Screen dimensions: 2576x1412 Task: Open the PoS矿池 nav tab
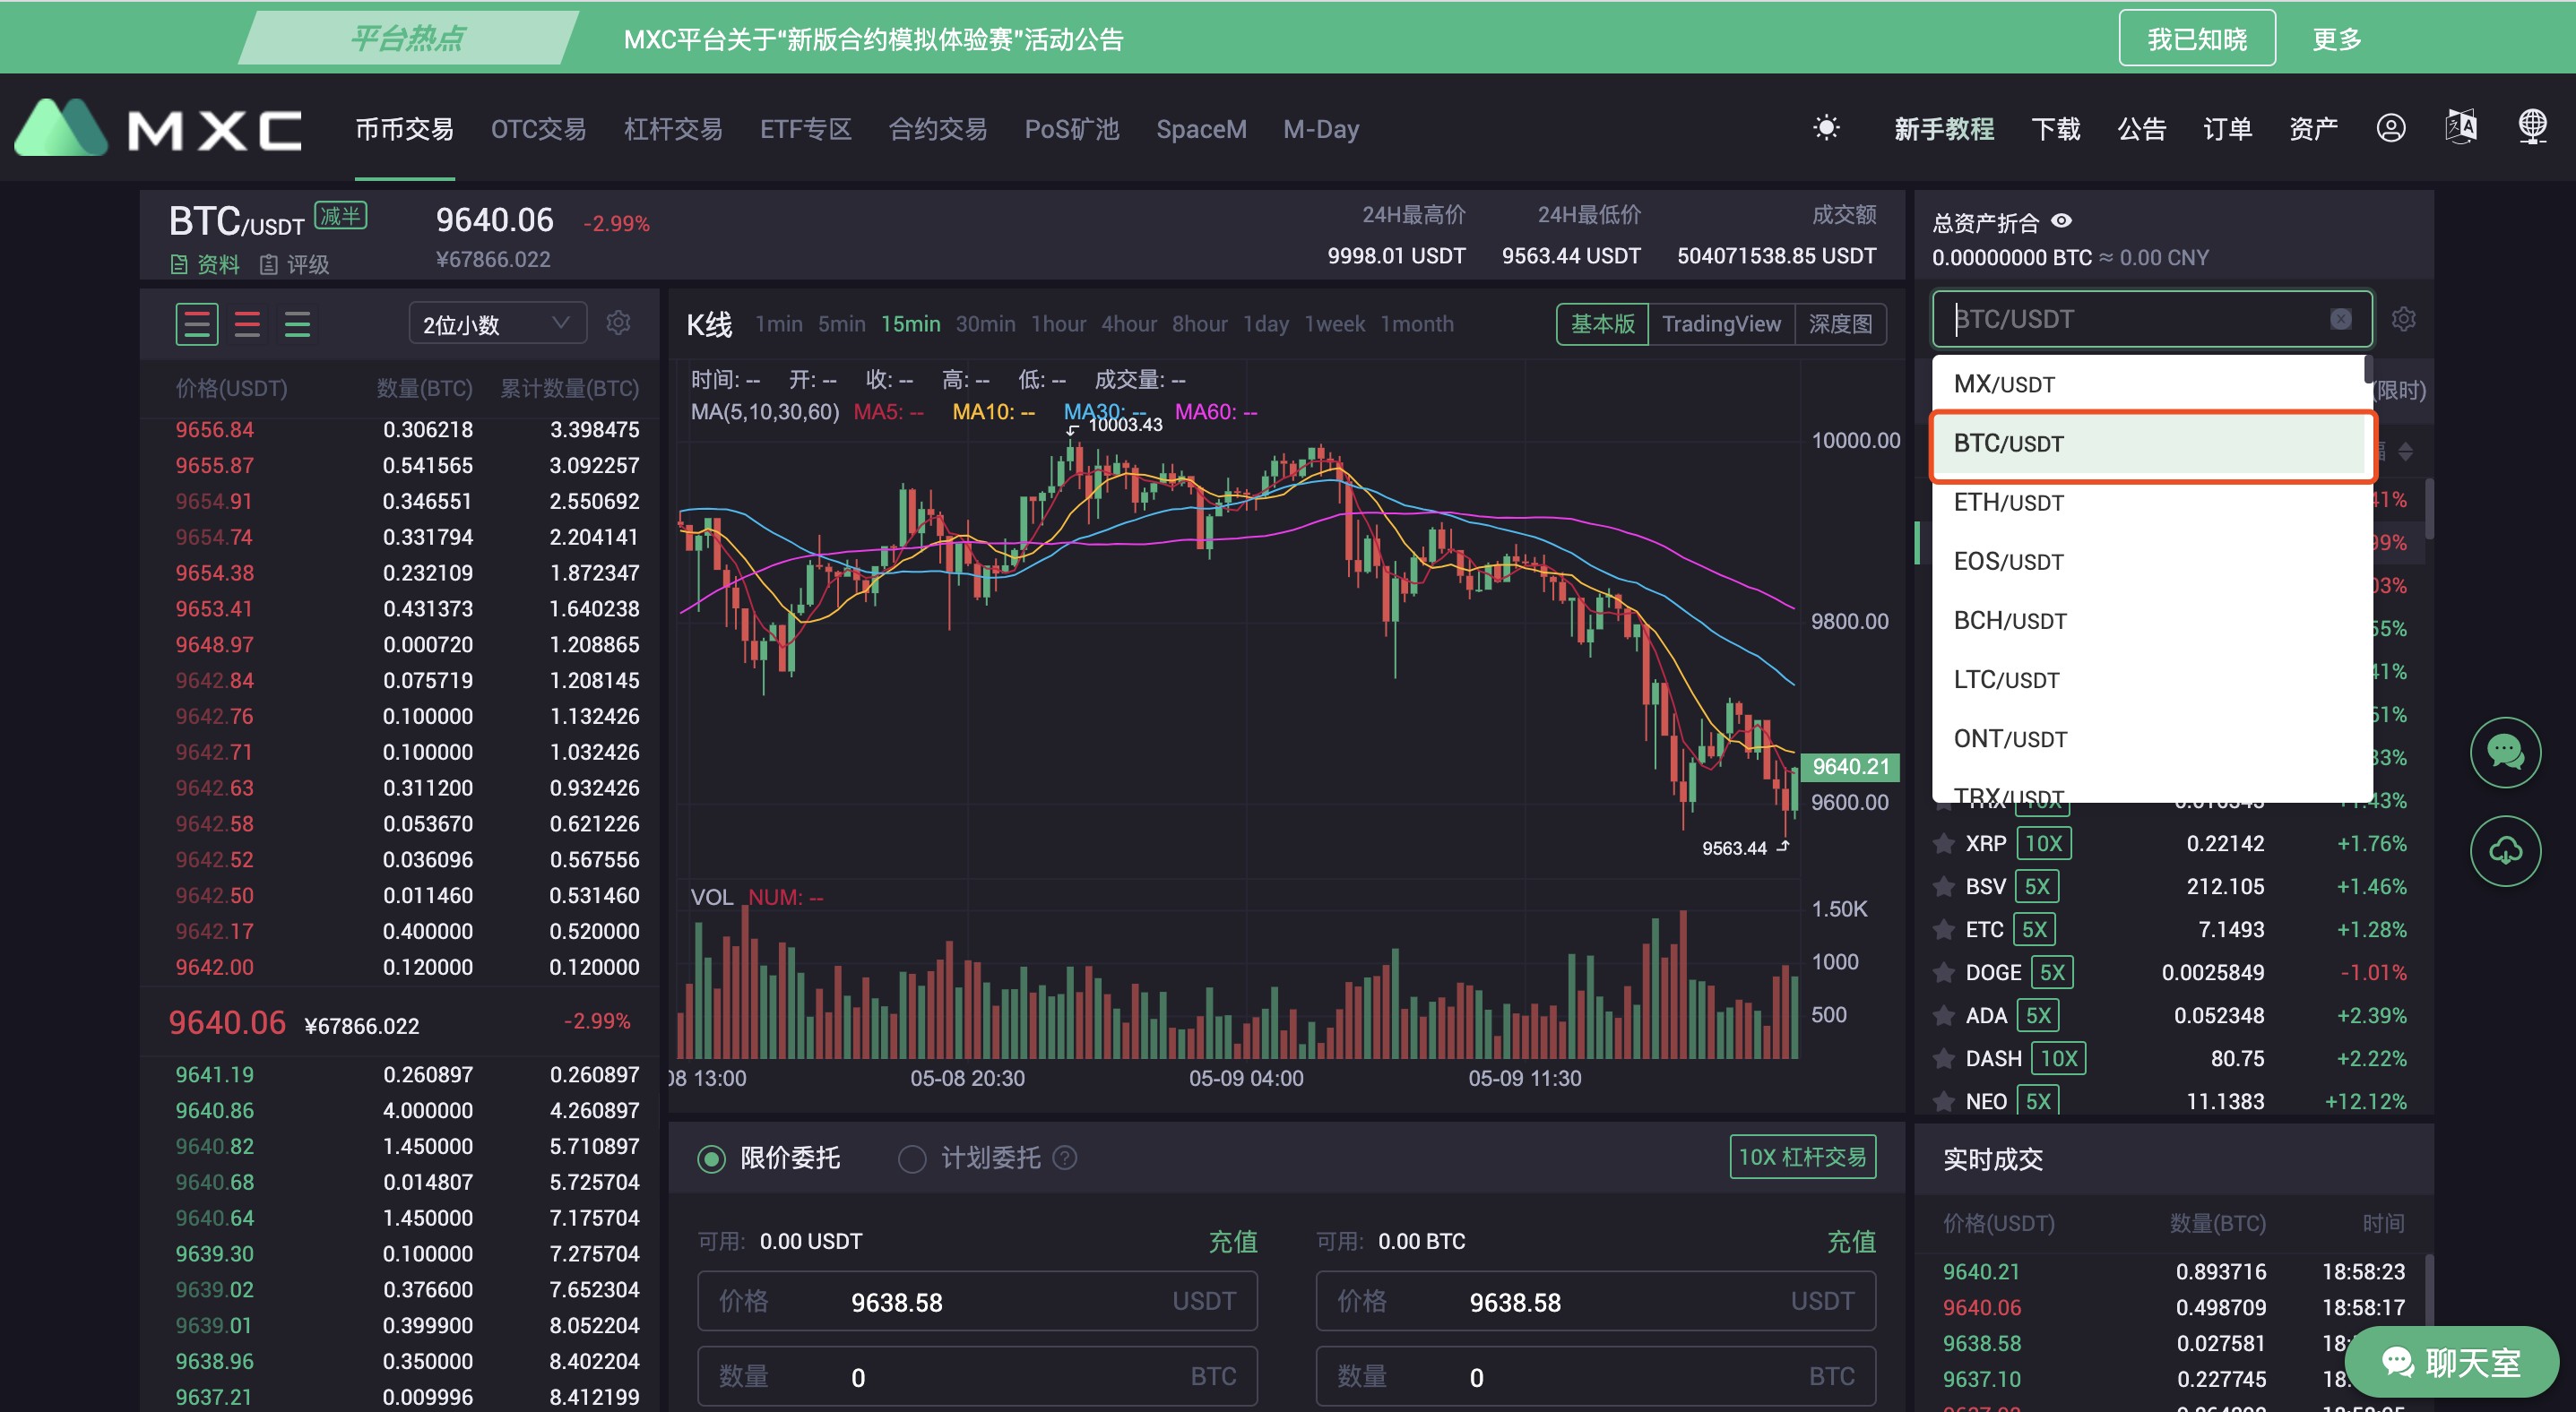pos(1071,129)
